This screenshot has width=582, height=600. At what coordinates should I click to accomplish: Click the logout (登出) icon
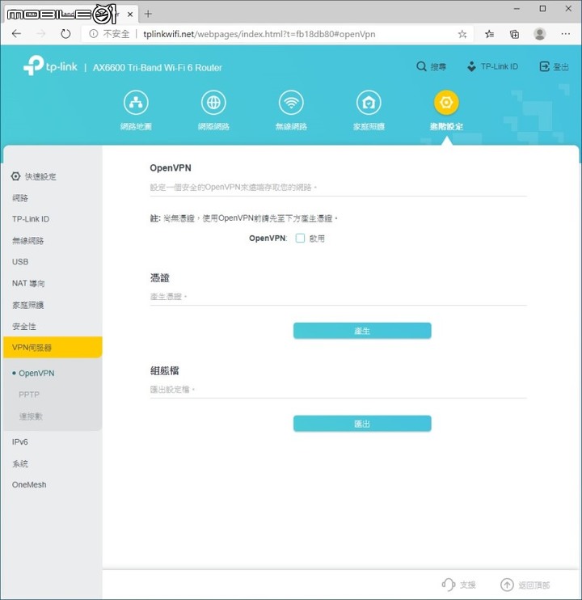coord(544,66)
